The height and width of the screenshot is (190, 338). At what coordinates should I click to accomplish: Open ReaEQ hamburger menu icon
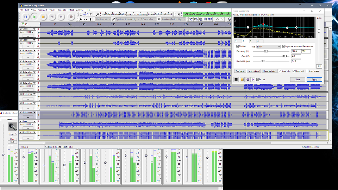pyautogui.click(x=236, y=80)
